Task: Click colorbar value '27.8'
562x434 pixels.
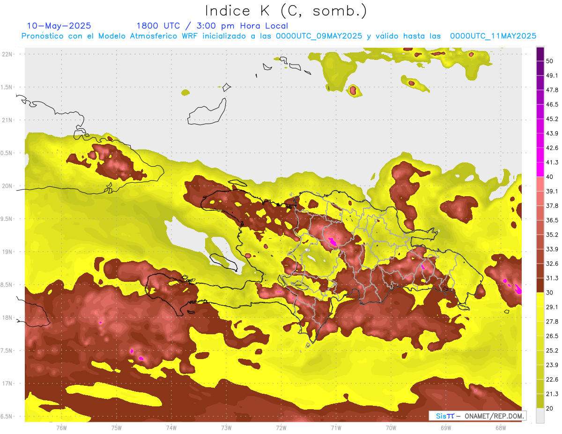Action: pyautogui.click(x=552, y=322)
